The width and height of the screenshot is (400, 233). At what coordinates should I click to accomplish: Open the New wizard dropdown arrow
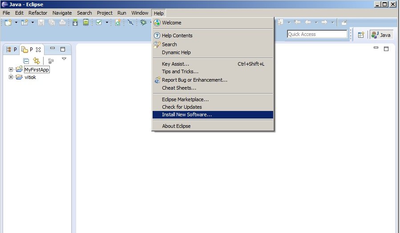coord(16,22)
